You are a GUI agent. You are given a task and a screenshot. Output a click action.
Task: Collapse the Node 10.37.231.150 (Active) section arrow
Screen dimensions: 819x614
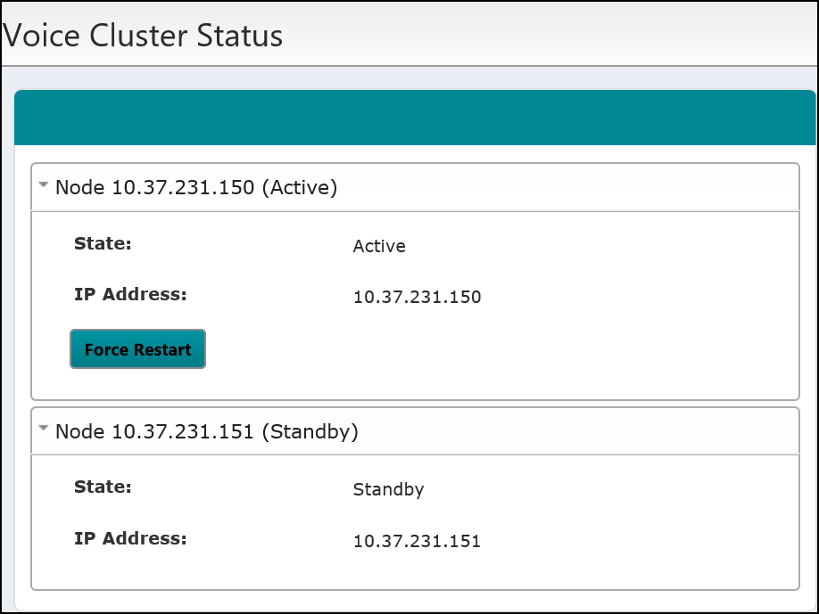(x=44, y=184)
